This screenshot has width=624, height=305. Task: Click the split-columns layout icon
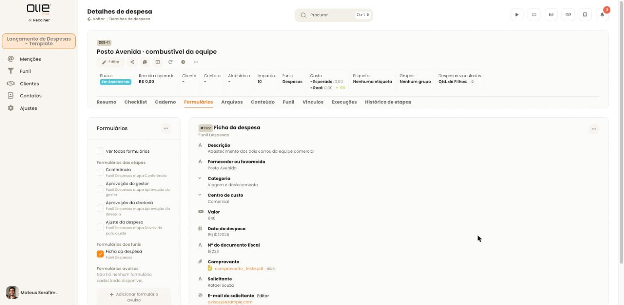point(158,62)
